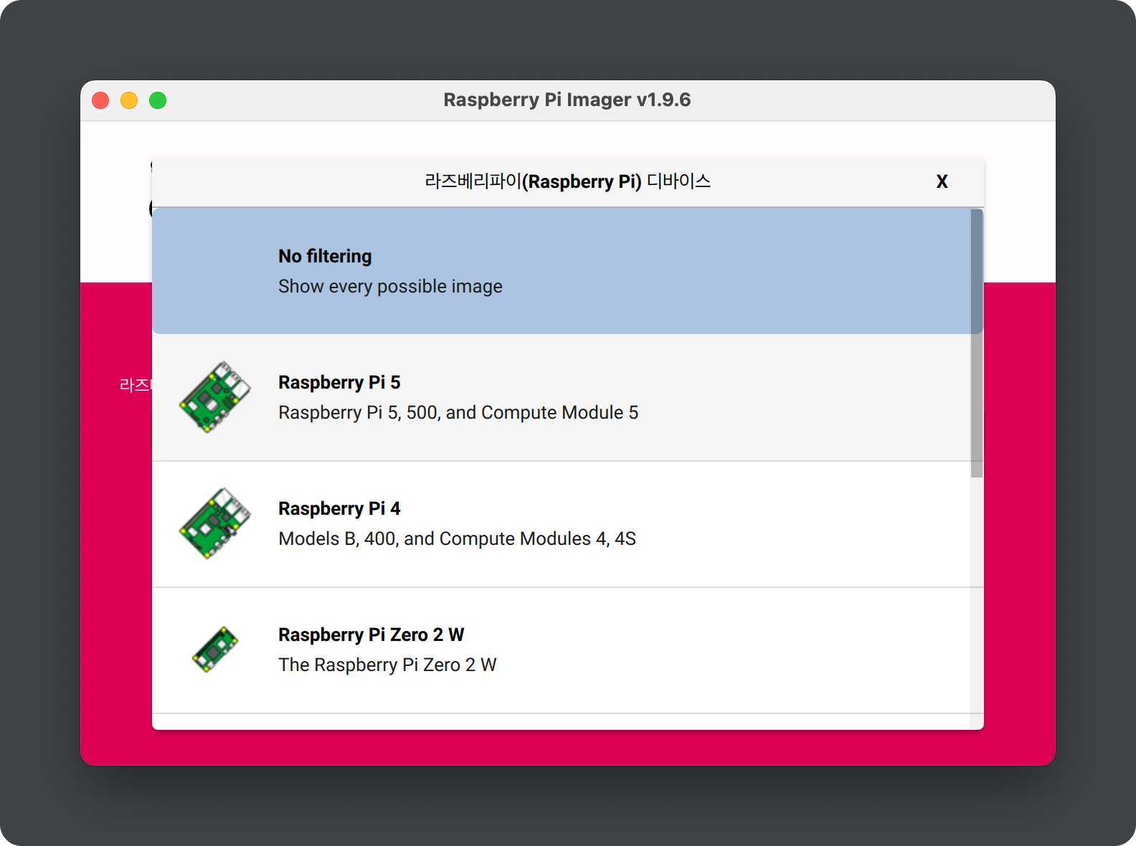Click the red close window button
Image resolution: width=1136 pixels, height=846 pixels.
point(100,100)
